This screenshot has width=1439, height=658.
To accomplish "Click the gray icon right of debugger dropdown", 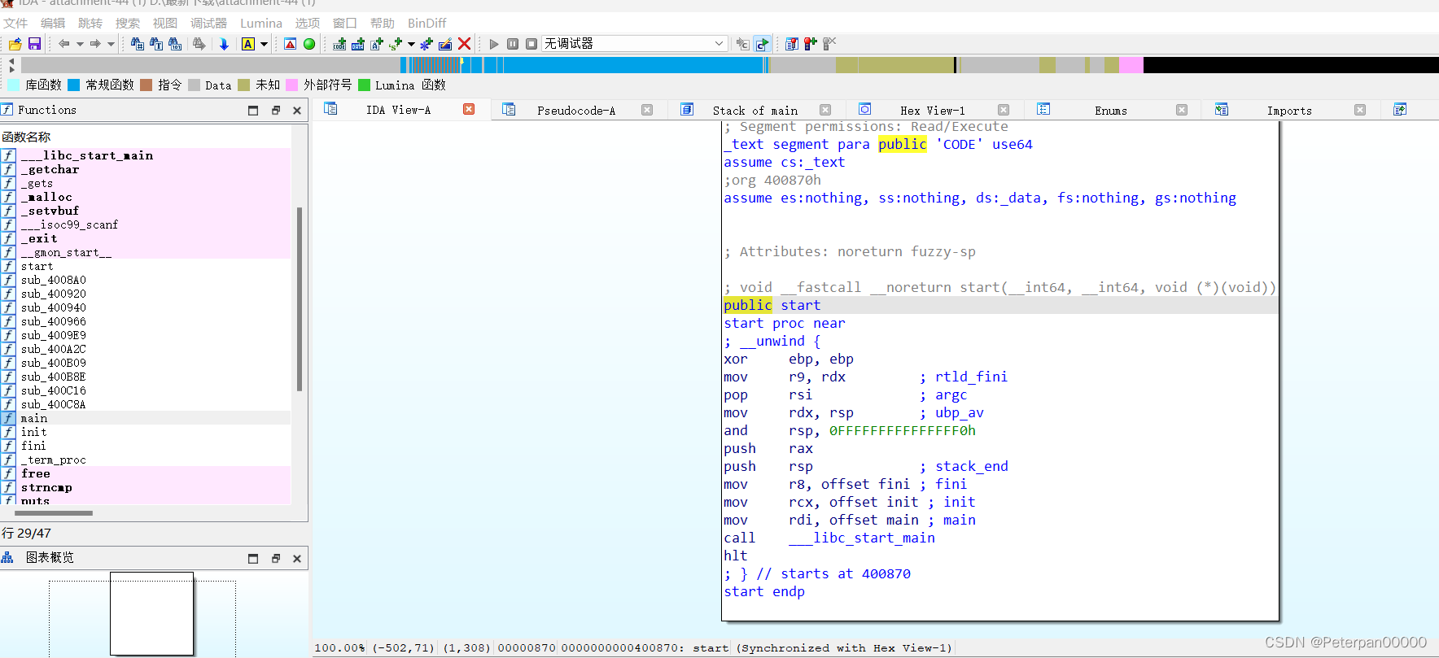I will 742,44.
